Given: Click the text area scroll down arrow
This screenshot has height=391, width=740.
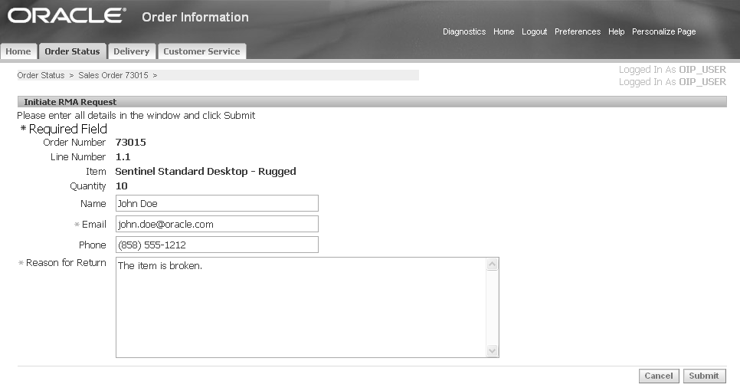Looking at the screenshot, I should (493, 351).
